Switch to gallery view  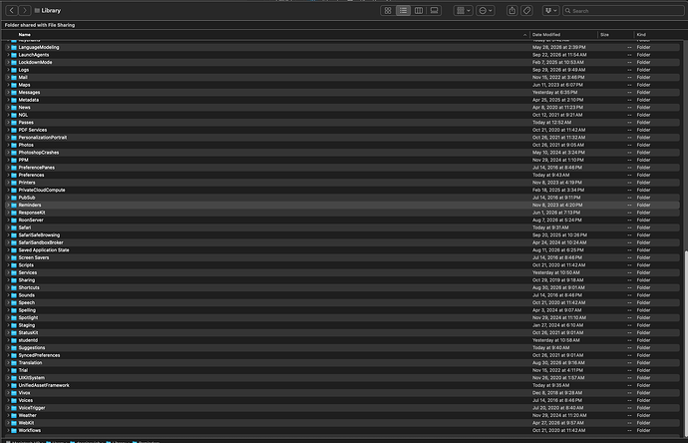[434, 11]
